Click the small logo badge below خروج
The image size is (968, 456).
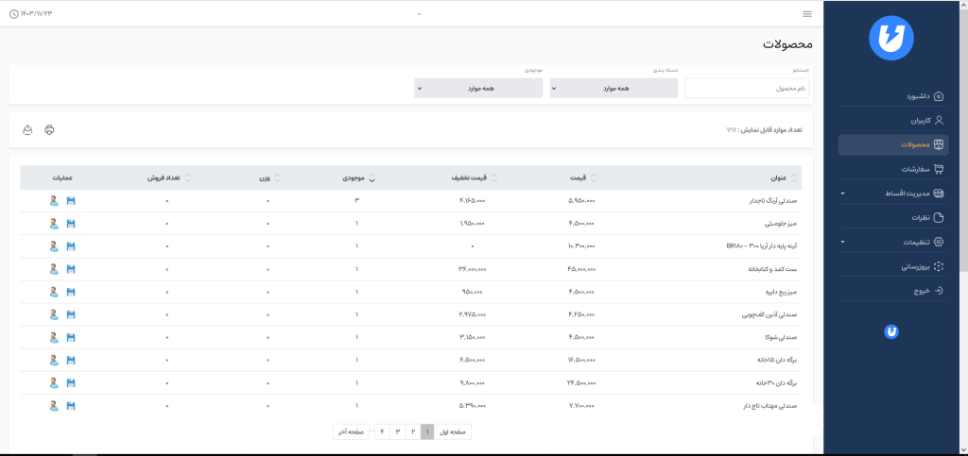pos(890,331)
